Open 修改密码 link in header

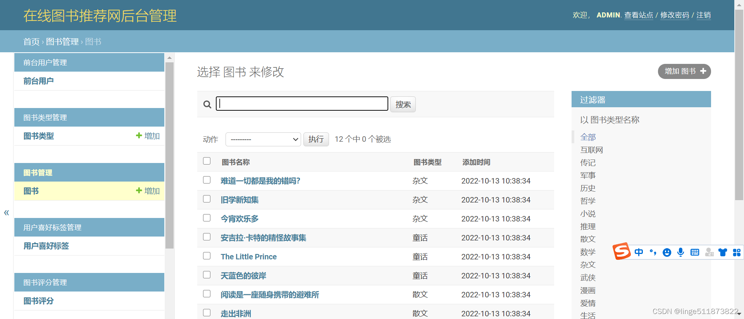[675, 15]
